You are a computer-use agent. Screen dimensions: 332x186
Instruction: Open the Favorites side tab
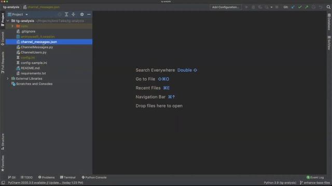point(3,163)
